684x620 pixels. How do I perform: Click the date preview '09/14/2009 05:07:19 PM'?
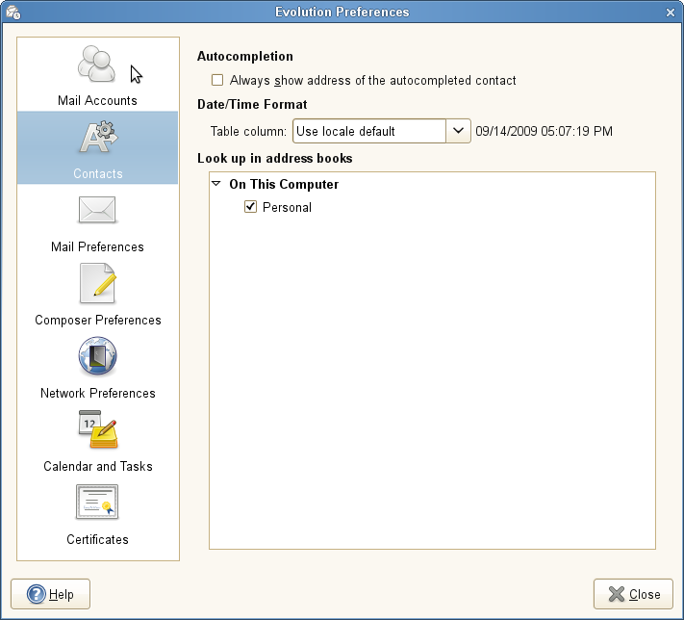click(544, 131)
